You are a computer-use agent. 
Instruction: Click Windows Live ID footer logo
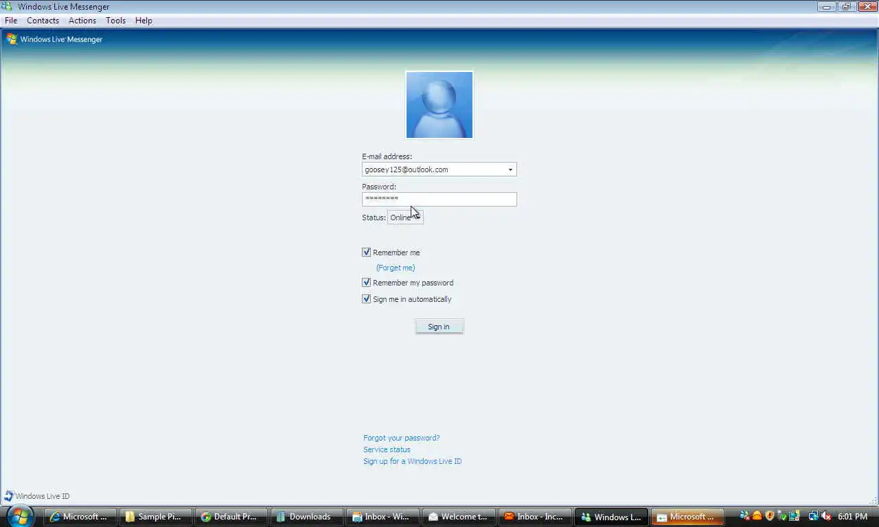pyautogui.click(x=37, y=495)
